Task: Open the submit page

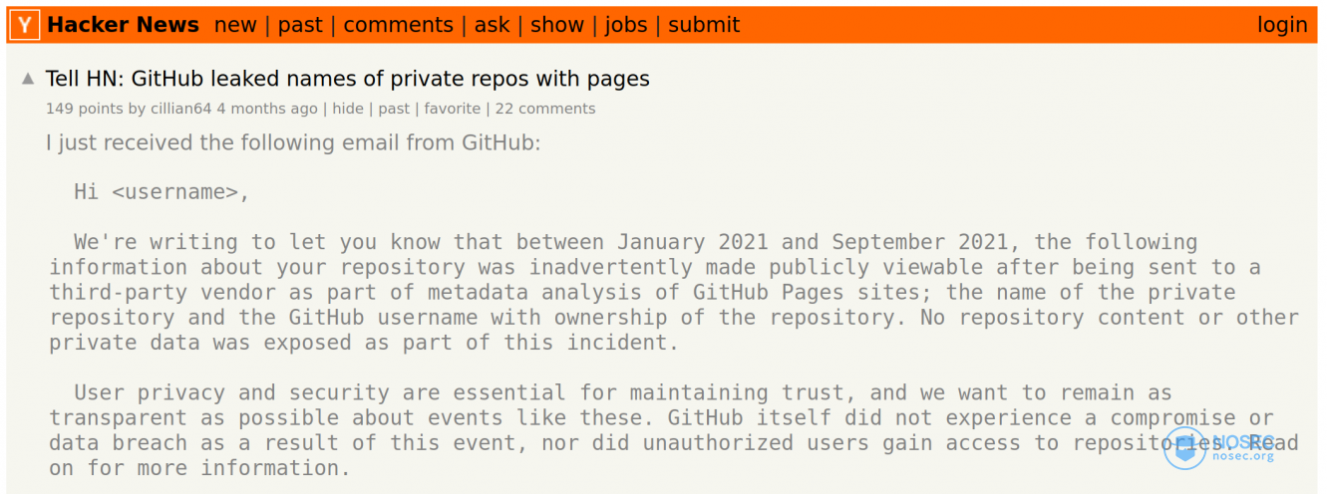Action: coord(704,25)
